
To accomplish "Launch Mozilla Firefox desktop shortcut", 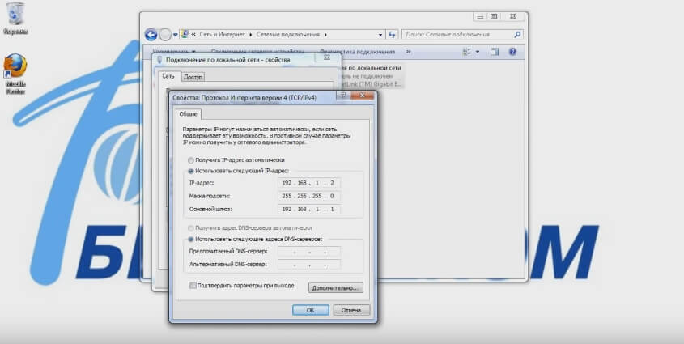I will click(x=15, y=74).
